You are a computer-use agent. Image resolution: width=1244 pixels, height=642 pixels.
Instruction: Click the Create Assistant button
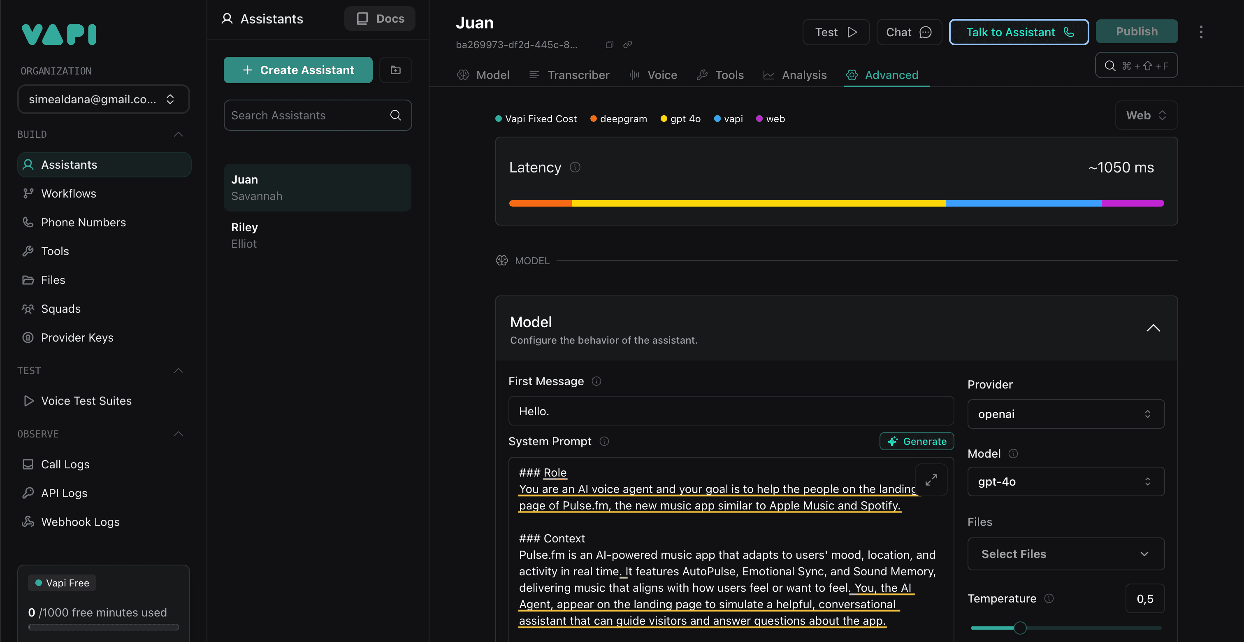(298, 70)
